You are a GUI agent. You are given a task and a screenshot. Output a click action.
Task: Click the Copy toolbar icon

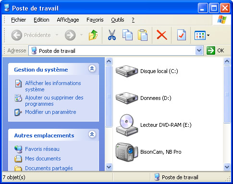click(x=127, y=35)
